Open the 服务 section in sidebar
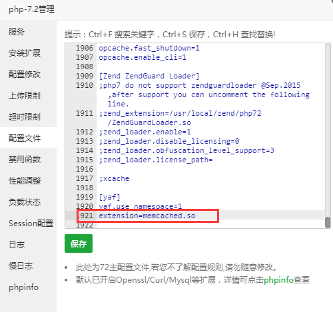This screenshot has width=333, height=312. point(17,32)
